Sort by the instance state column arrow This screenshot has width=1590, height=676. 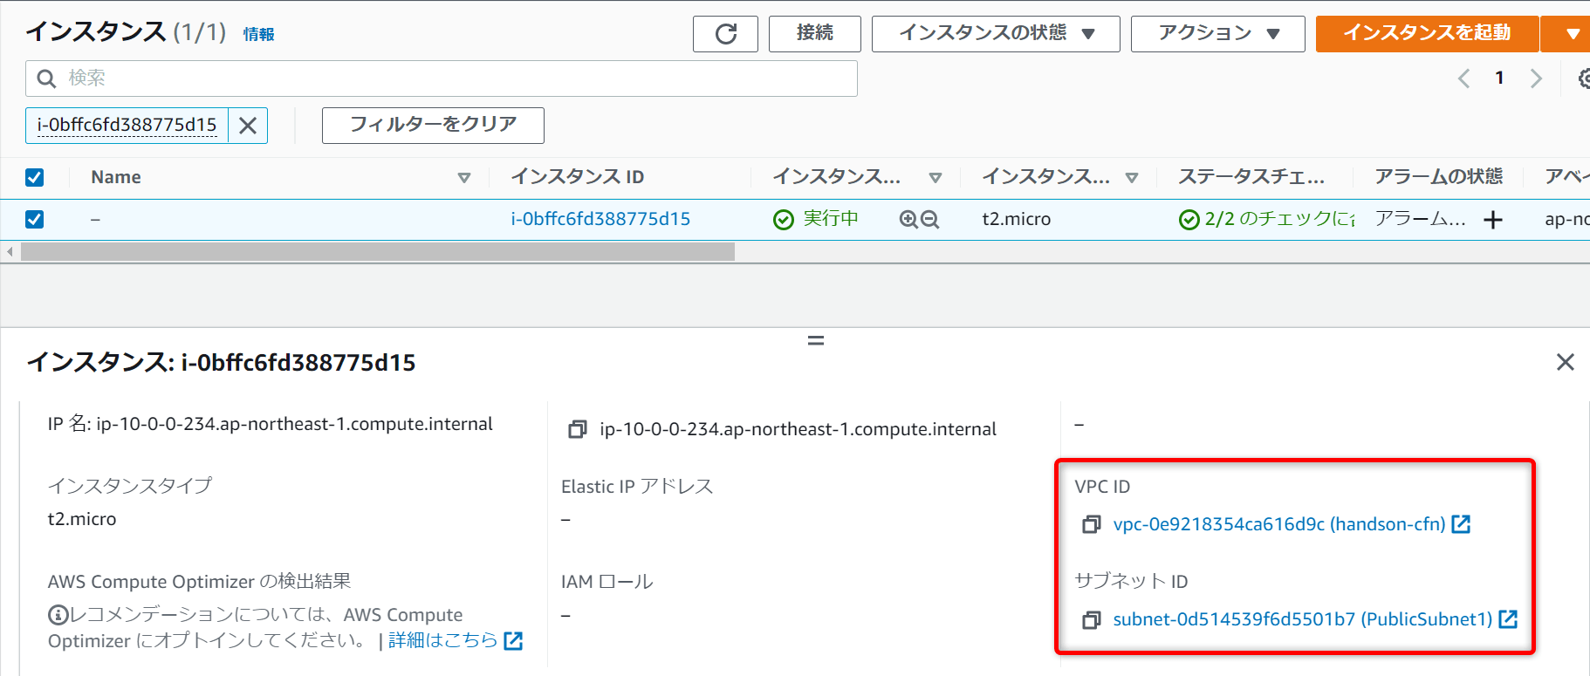[x=935, y=178]
